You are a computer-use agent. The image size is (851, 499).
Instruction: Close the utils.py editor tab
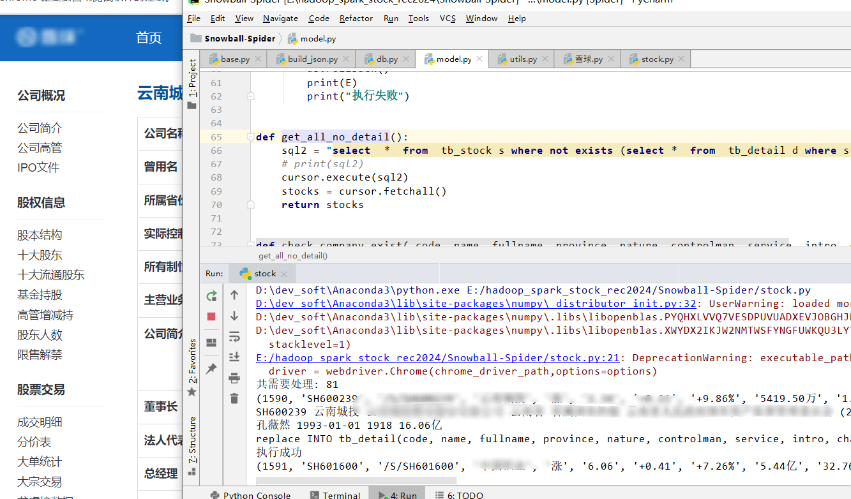545,59
